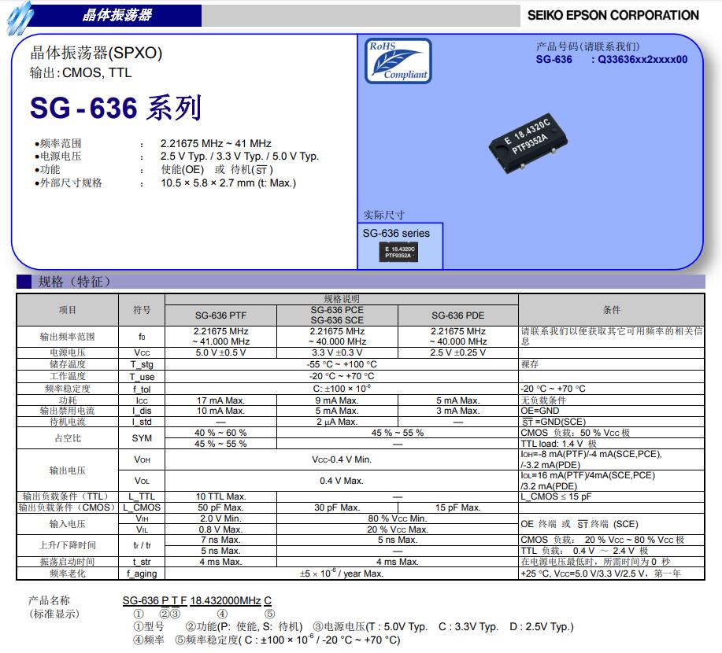Click the Epson blue logo in header
This screenshot has width=722, height=653.
click(x=20, y=18)
